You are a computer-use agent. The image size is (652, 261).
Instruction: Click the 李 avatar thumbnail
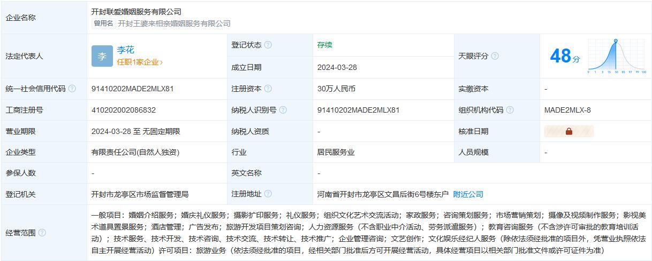tap(102, 56)
